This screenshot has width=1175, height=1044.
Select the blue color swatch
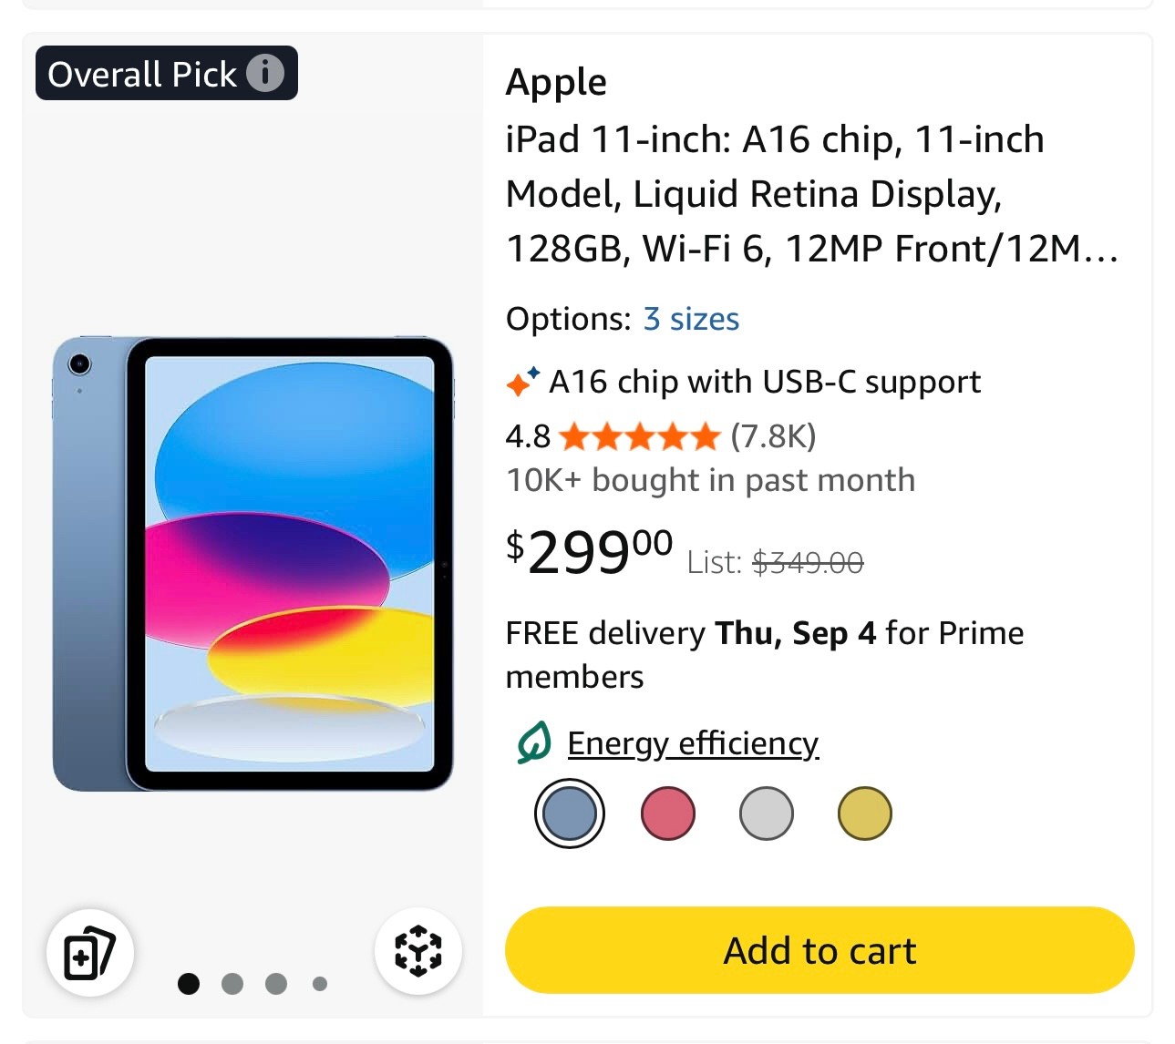pos(570,814)
